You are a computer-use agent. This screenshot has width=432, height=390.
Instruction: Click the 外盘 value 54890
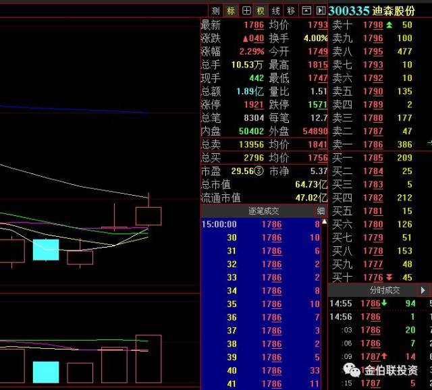[x=315, y=132]
